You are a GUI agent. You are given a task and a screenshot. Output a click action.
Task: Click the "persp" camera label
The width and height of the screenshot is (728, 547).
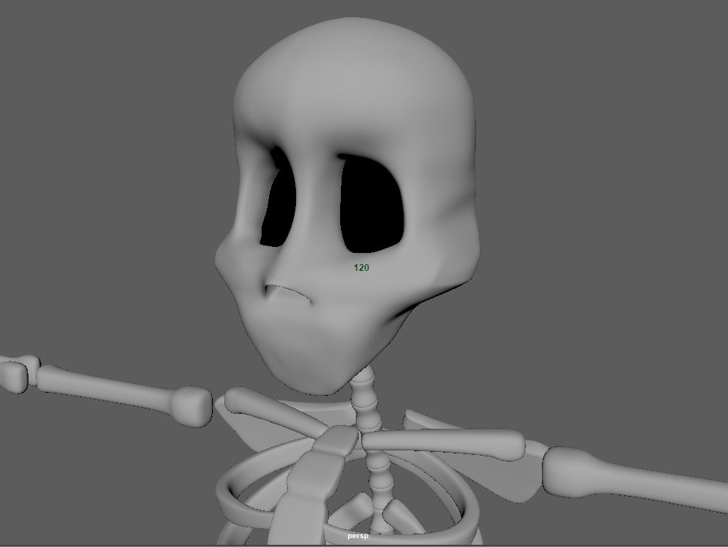tap(357, 536)
